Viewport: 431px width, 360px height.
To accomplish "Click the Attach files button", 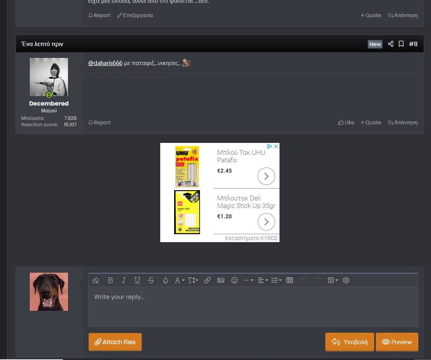I will tap(115, 342).
